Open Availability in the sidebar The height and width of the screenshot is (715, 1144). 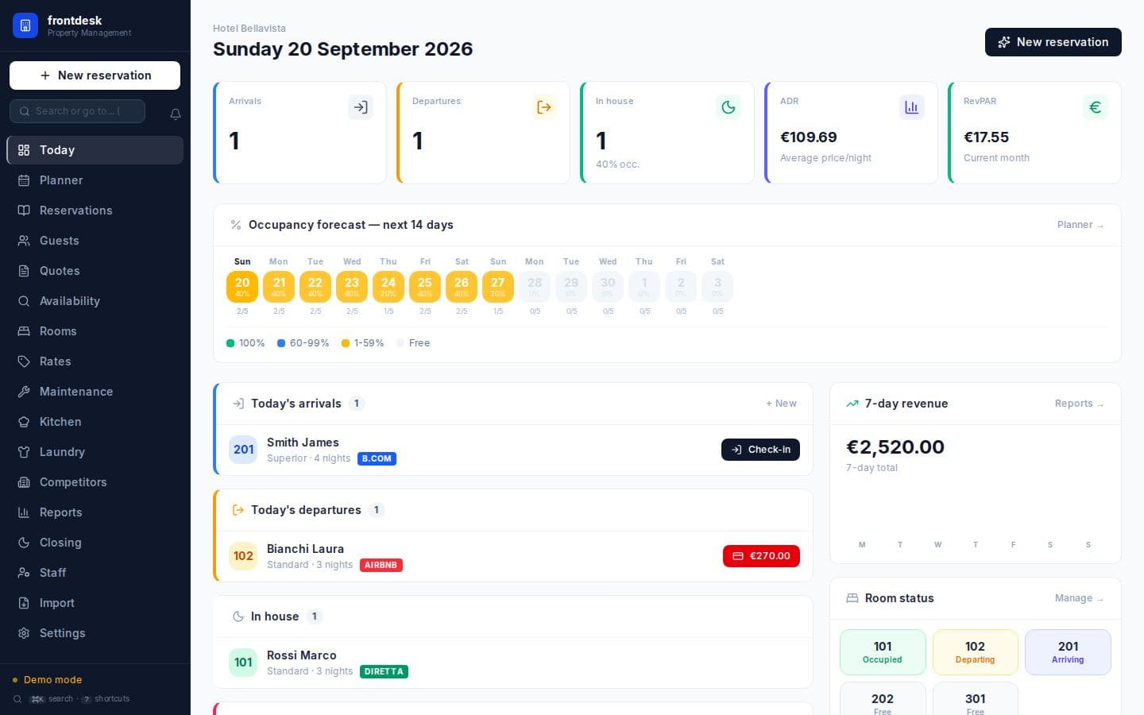tap(95, 301)
